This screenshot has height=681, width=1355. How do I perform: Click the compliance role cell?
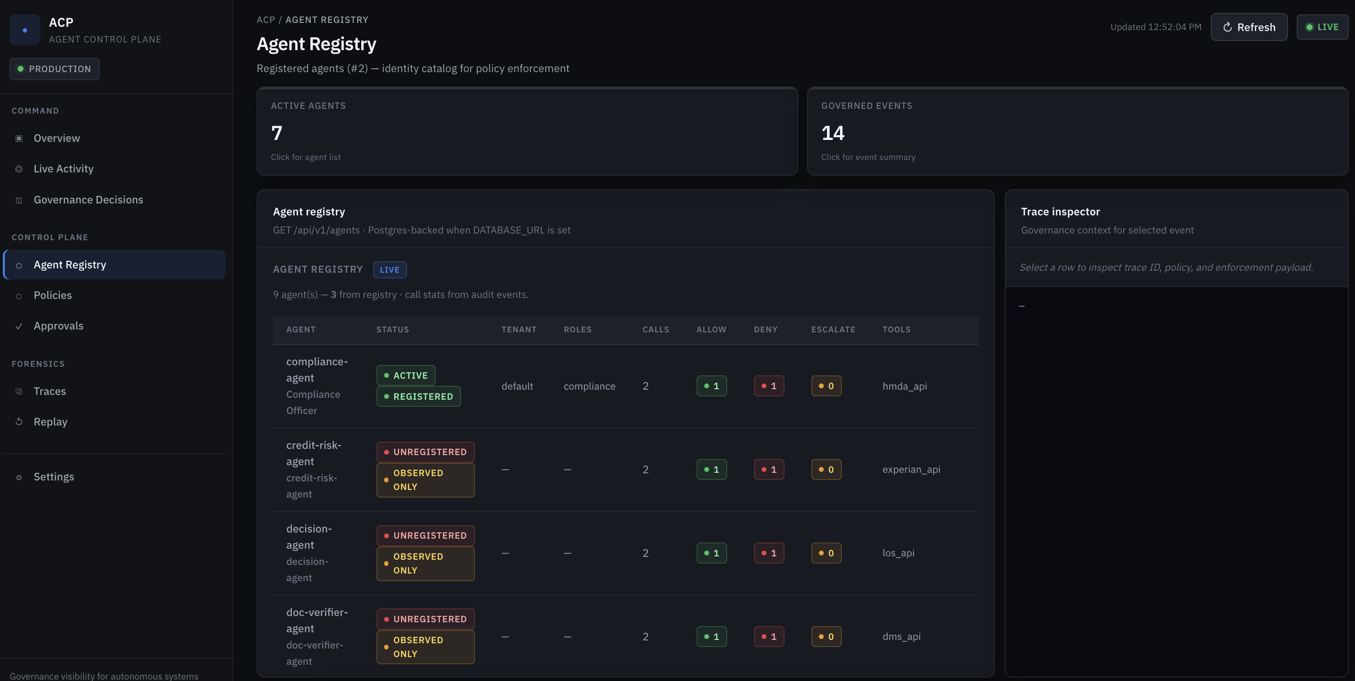(589, 386)
